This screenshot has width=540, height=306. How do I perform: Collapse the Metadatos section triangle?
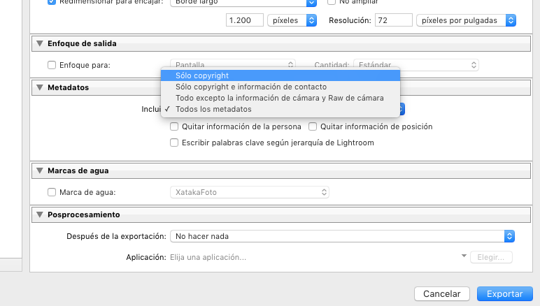click(40, 87)
